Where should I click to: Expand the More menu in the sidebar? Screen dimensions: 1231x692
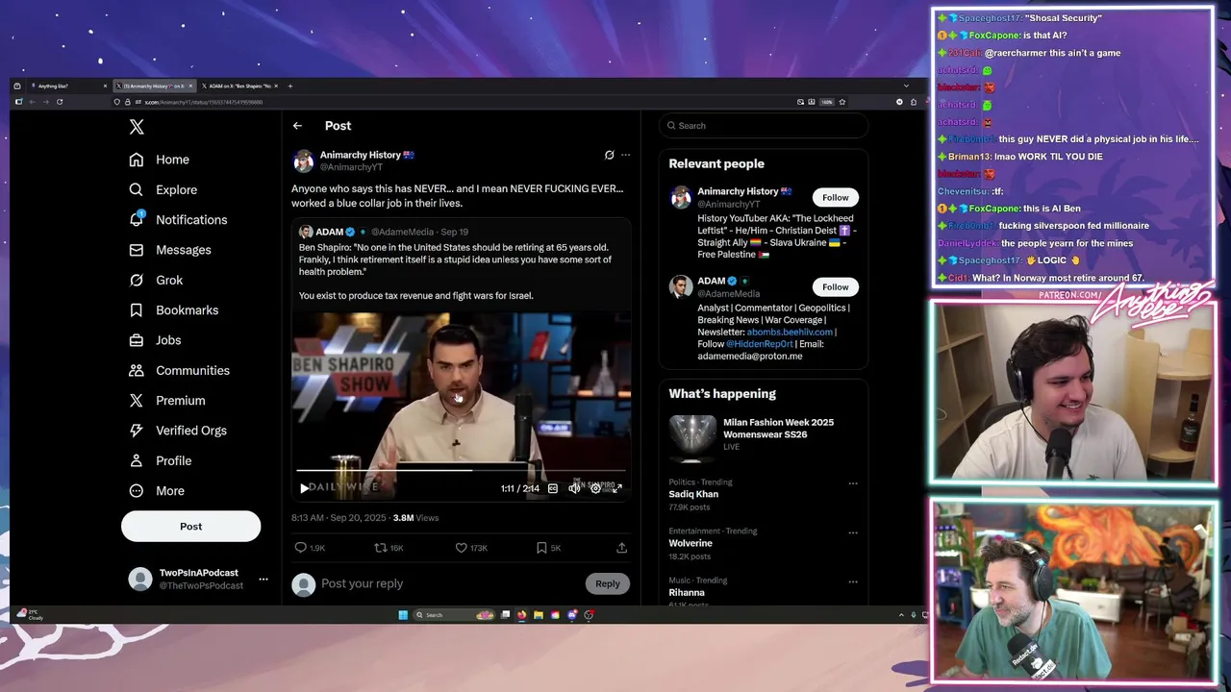coord(157,491)
